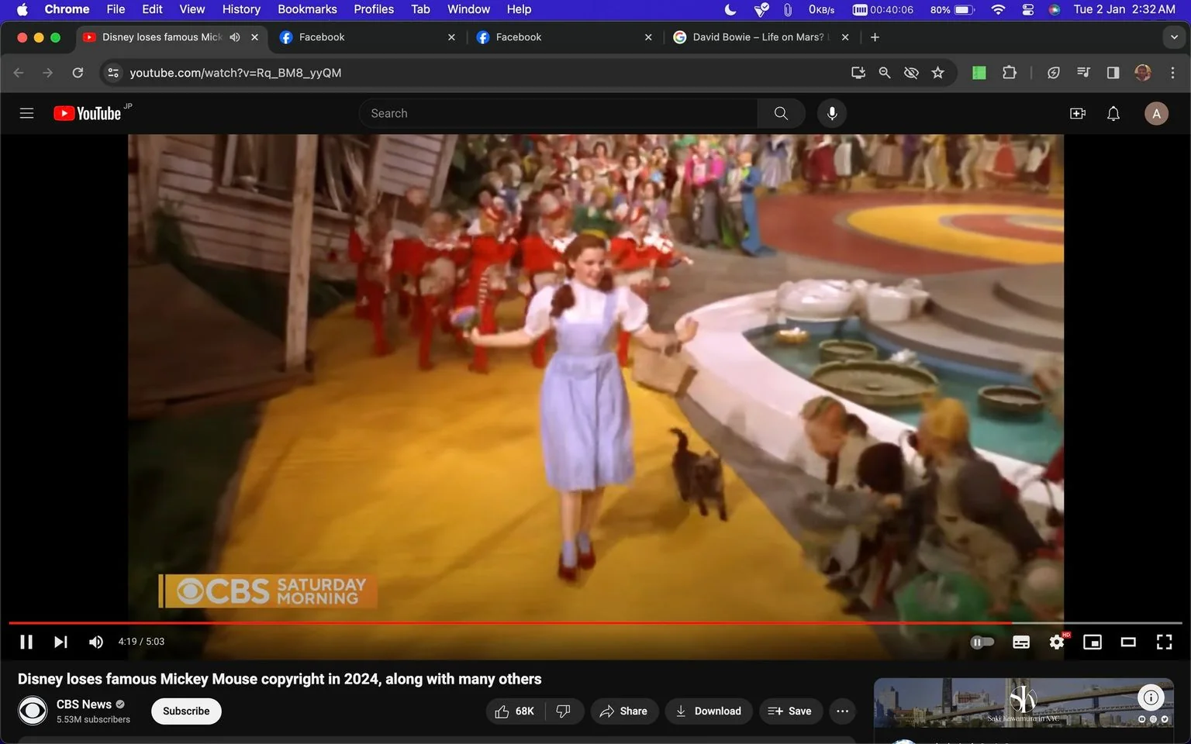Subscribe to CBS News
The image size is (1191, 744).
[186, 711]
